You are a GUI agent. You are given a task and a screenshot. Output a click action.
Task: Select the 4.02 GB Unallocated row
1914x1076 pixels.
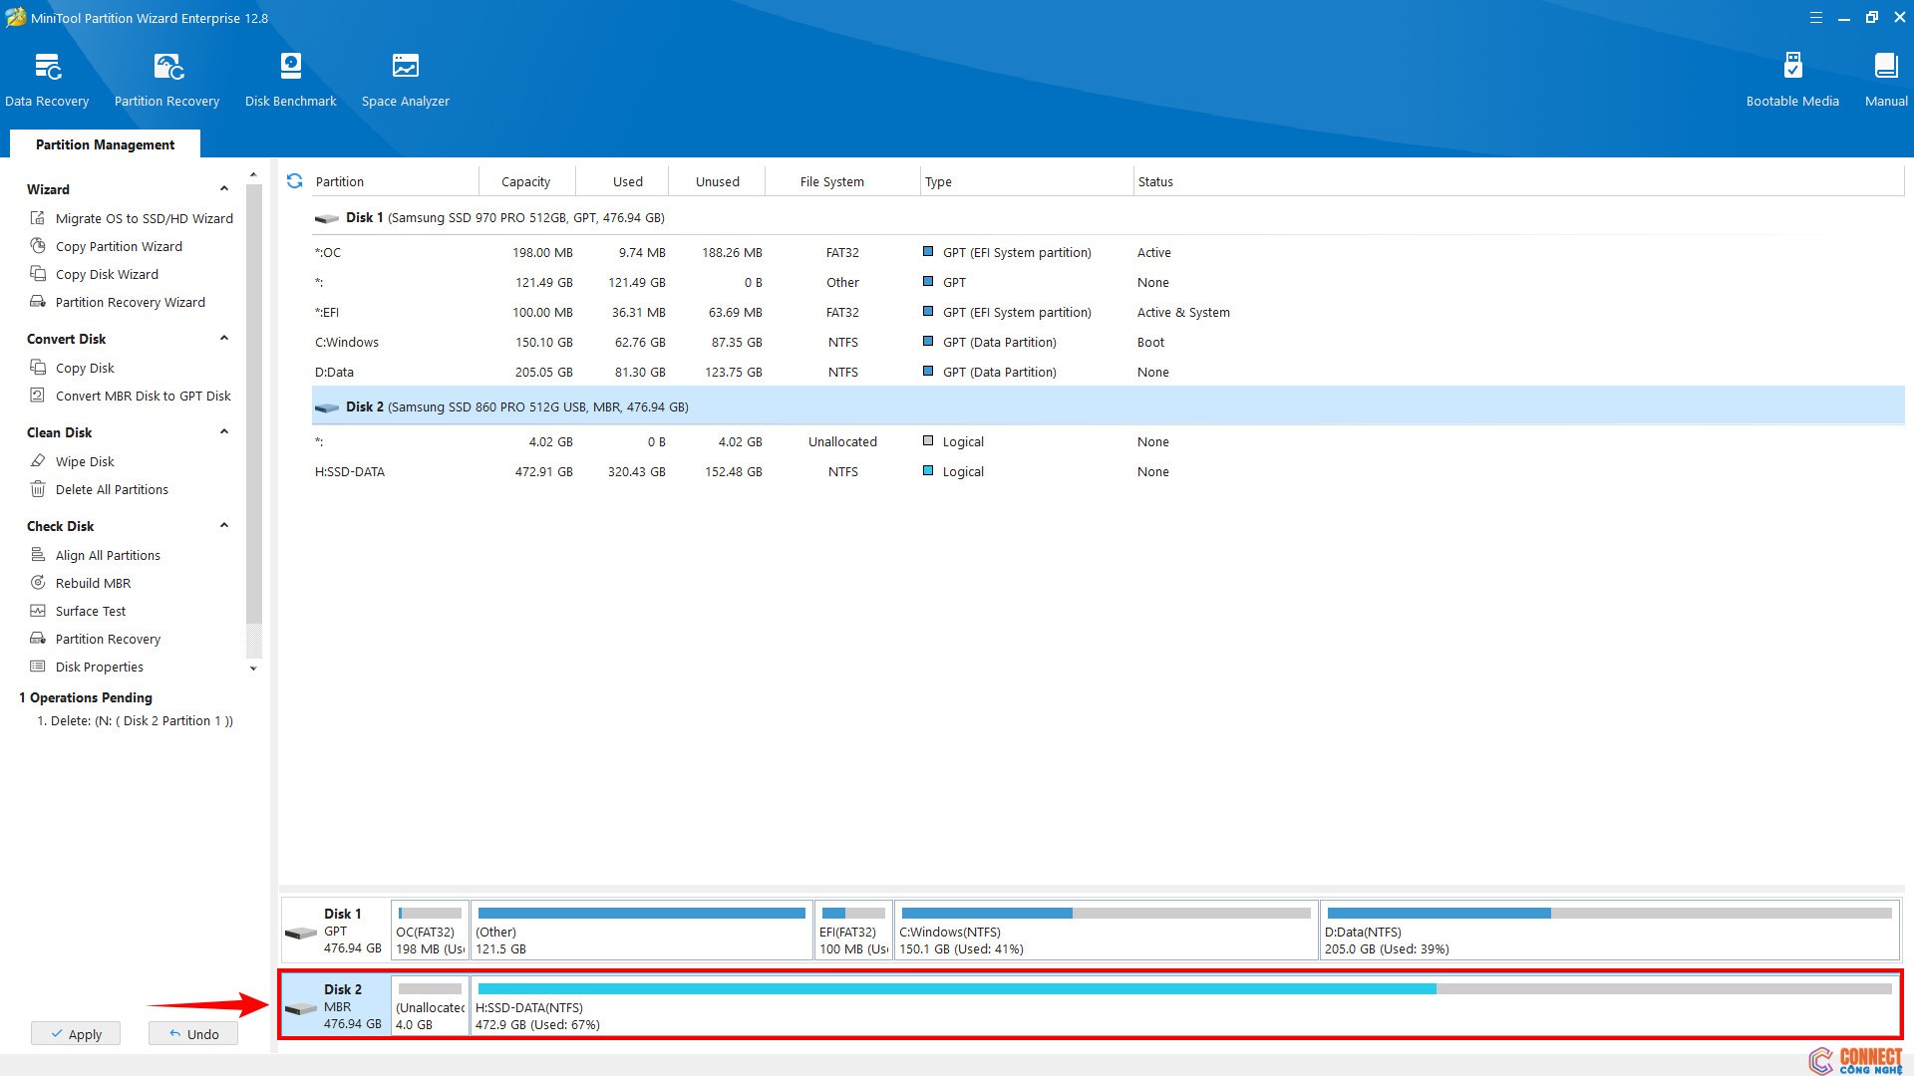pos(1108,441)
